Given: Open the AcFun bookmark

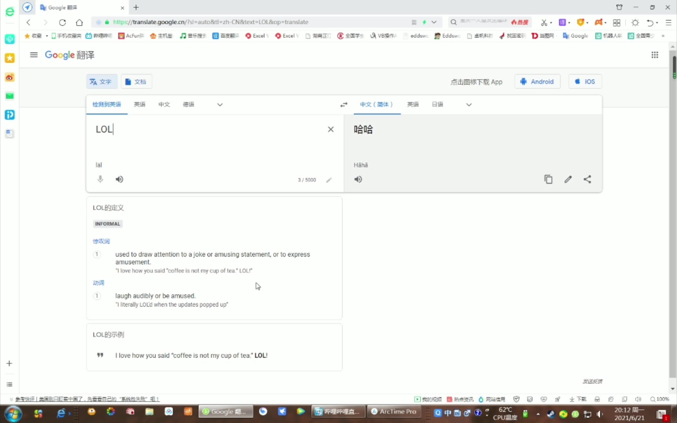Looking at the screenshot, I should click(131, 36).
